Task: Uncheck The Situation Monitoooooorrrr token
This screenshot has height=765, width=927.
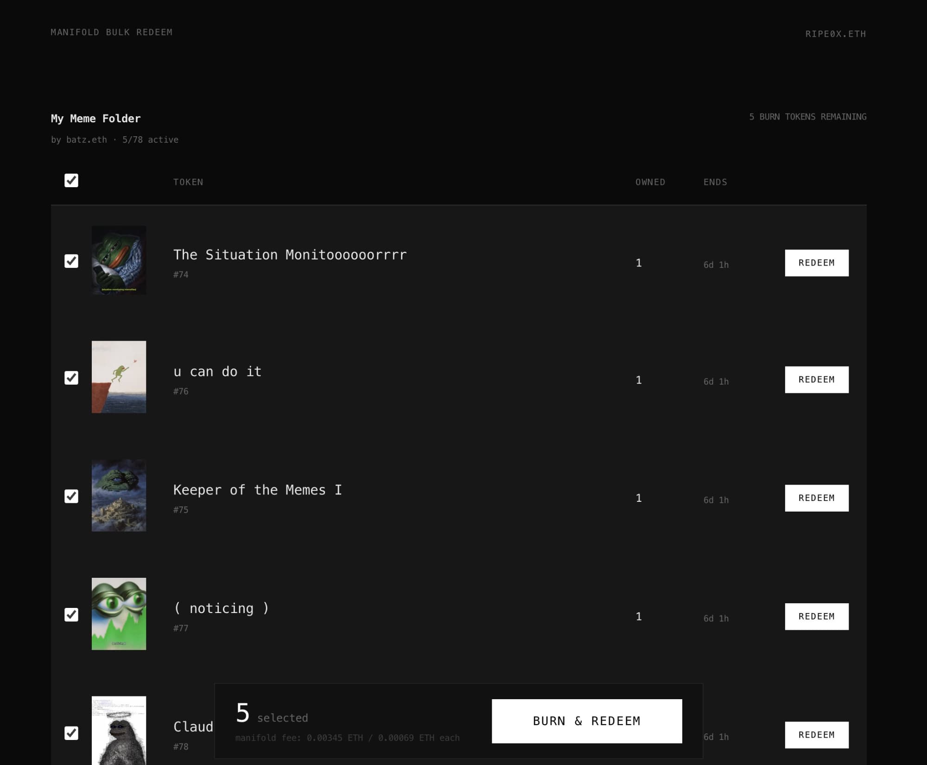Action: pos(71,261)
